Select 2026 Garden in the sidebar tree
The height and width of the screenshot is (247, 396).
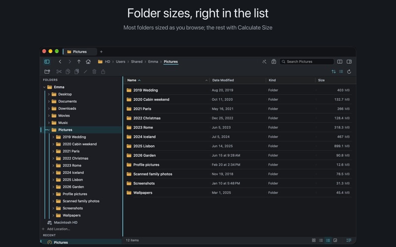pos(73,187)
